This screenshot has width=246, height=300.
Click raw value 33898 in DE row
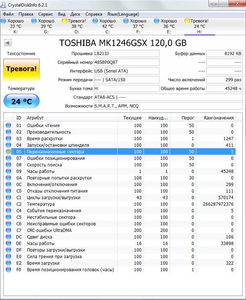tap(227, 243)
